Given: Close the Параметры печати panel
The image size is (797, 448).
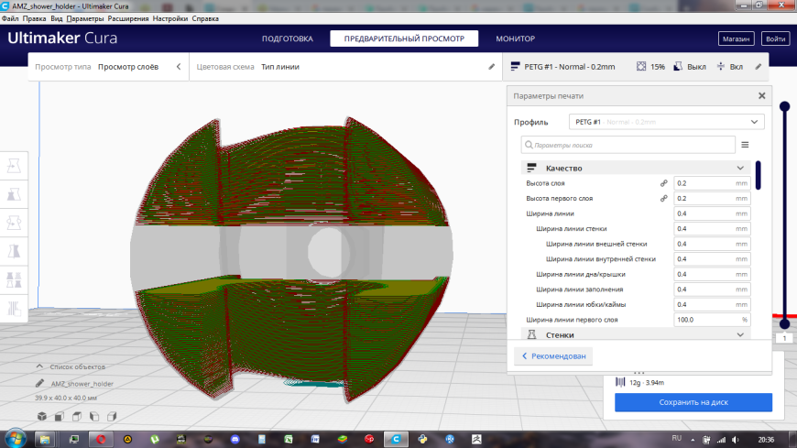Looking at the screenshot, I should tap(761, 95).
